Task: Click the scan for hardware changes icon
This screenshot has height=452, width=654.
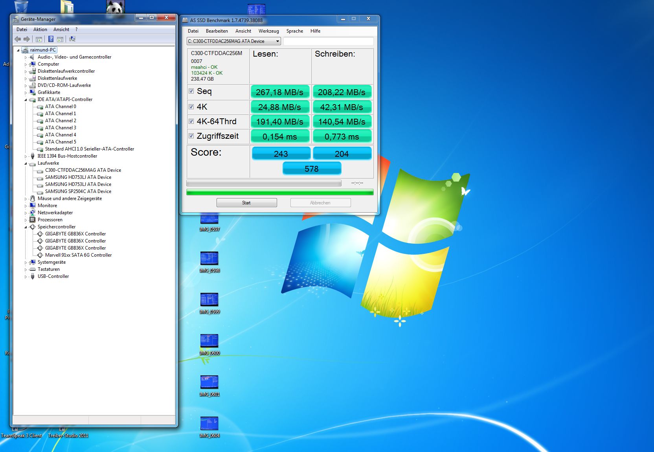Action: point(72,39)
